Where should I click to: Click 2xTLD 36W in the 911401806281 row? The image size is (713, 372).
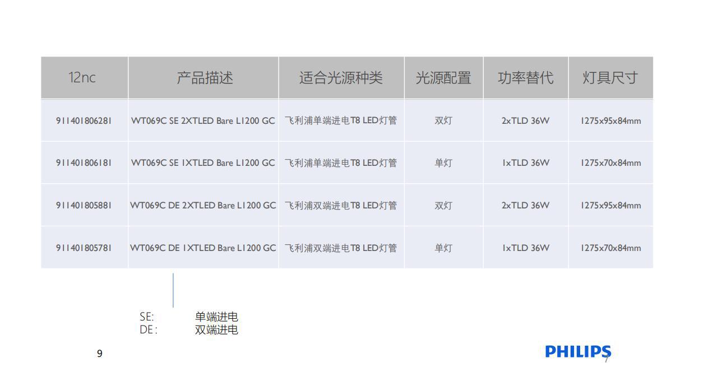[526, 120]
